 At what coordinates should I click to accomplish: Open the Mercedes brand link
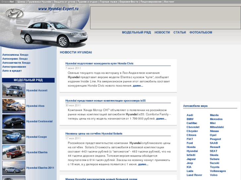coord(216,119)
